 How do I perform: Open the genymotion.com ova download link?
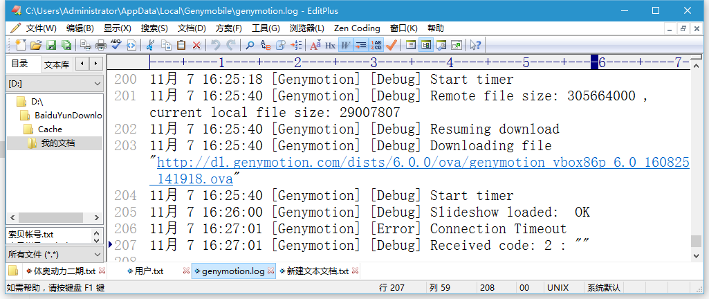tap(423, 163)
